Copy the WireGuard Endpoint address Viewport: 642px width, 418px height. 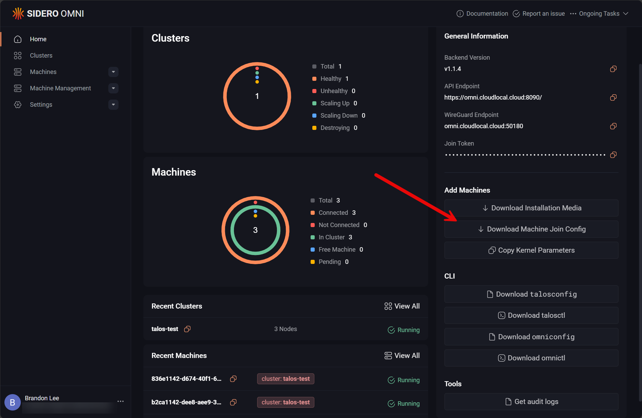(x=613, y=126)
